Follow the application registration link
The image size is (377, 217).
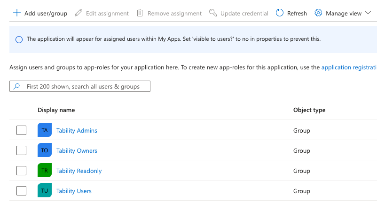[349, 67]
